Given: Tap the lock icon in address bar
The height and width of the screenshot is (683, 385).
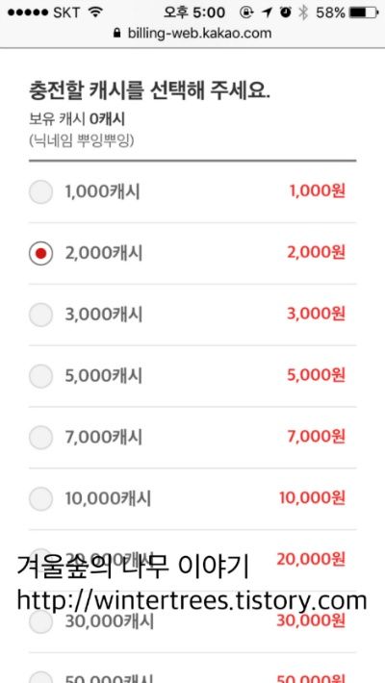Looking at the screenshot, I should pyautogui.click(x=116, y=33).
